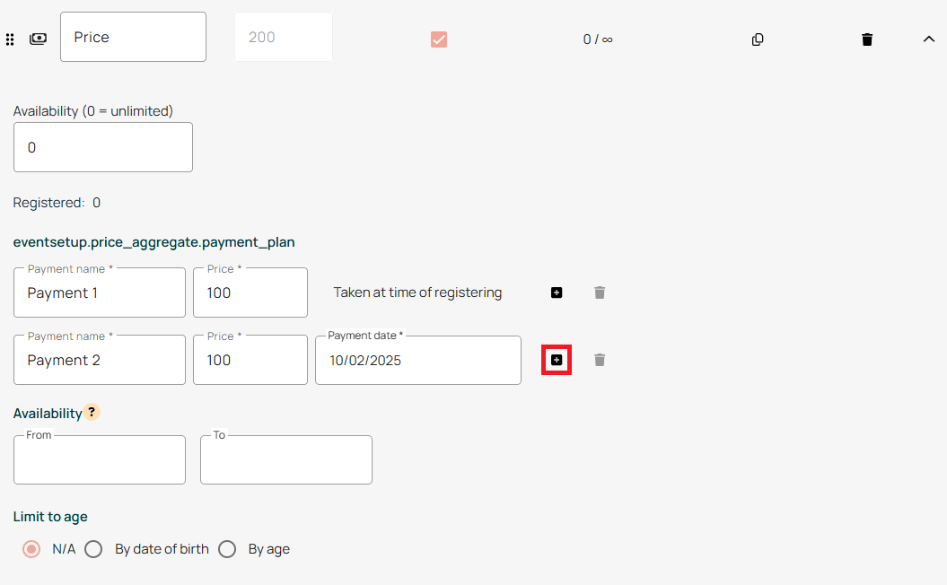Click the drag handle beside Price row
Viewport: 947px width, 585px height.
click(x=10, y=39)
